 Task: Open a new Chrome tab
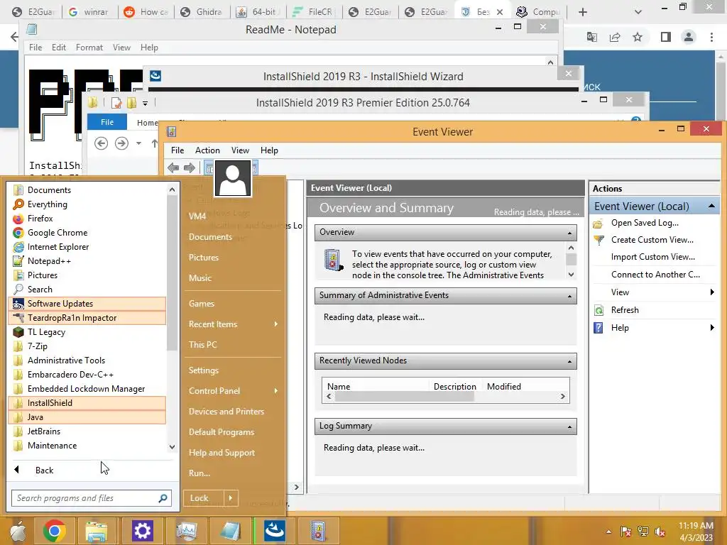point(583,12)
